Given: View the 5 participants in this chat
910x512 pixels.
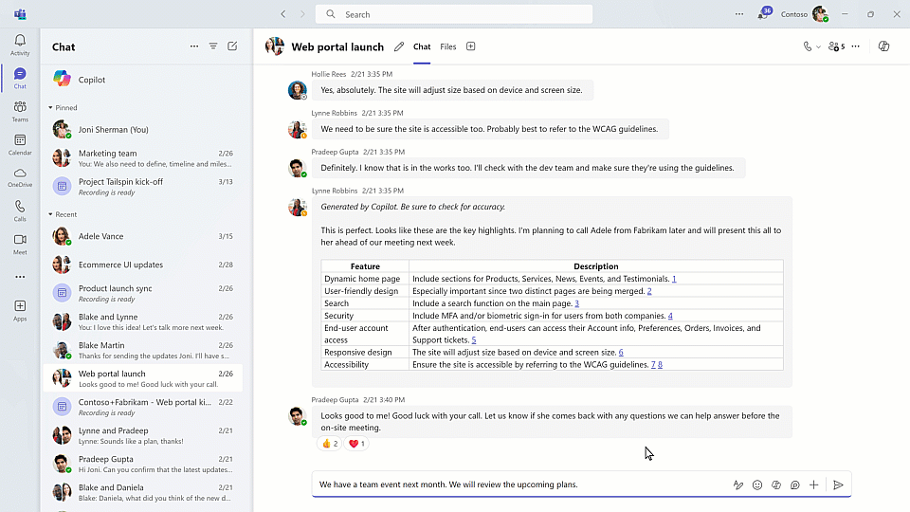Looking at the screenshot, I should click(x=836, y=46).
